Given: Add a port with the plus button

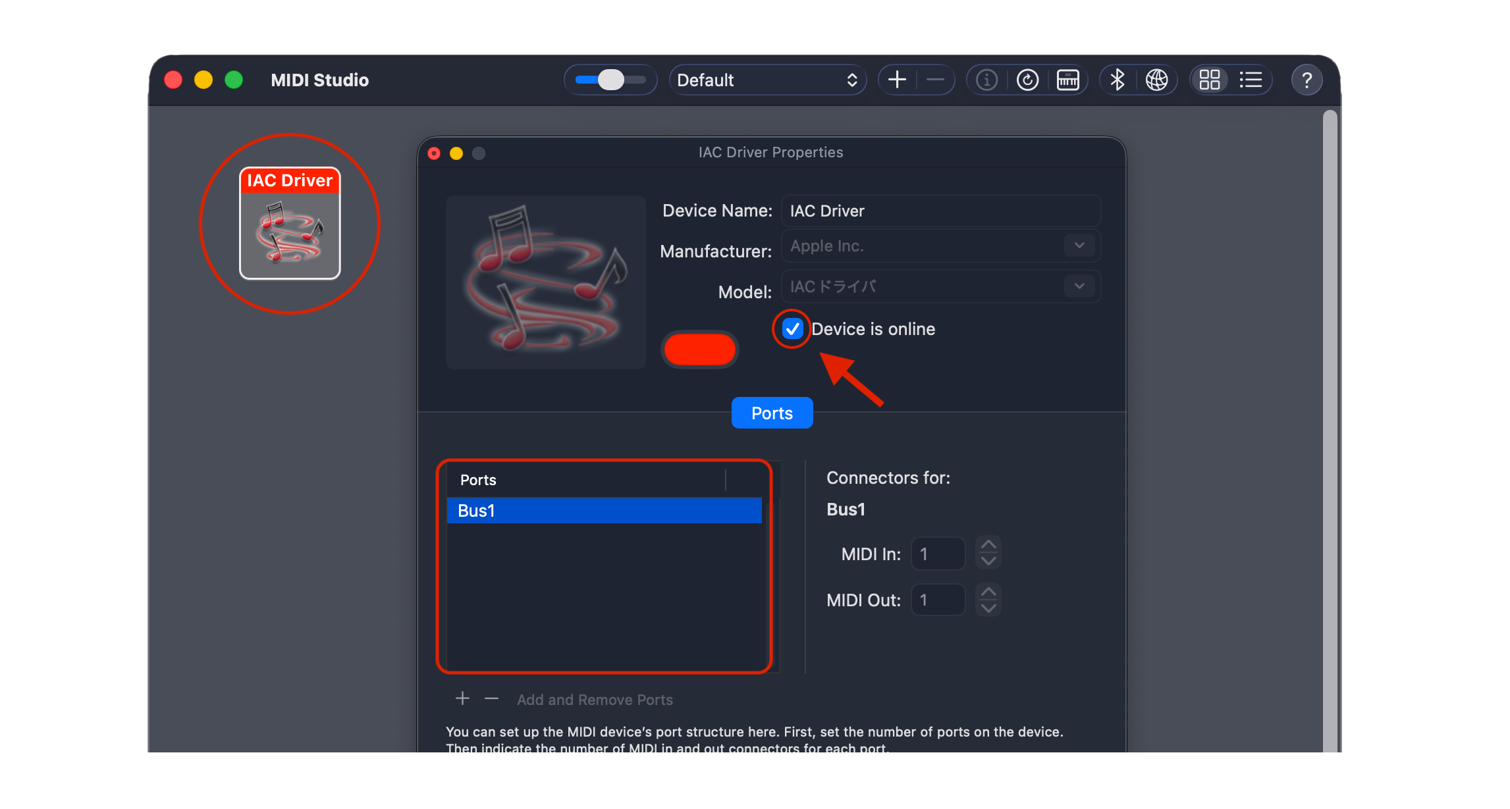Looking at the screenshot, I should pos(462,698).
